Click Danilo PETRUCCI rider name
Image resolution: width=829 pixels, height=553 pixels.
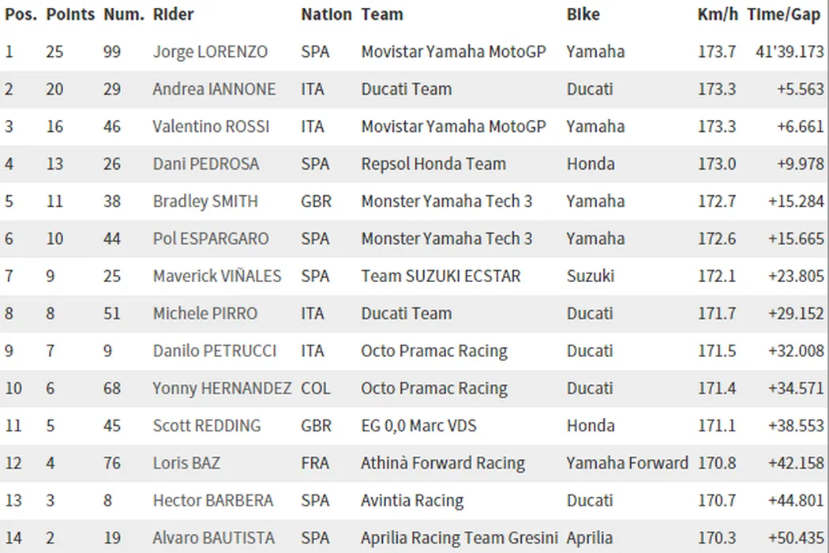click(x=215, y=351)
